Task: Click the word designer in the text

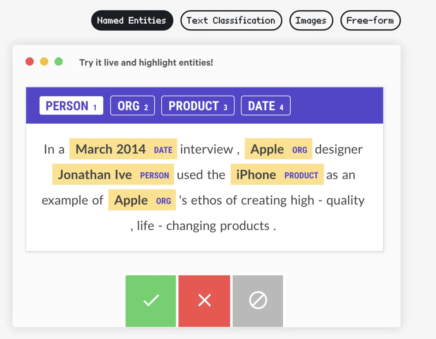Action: click(339, 149)
